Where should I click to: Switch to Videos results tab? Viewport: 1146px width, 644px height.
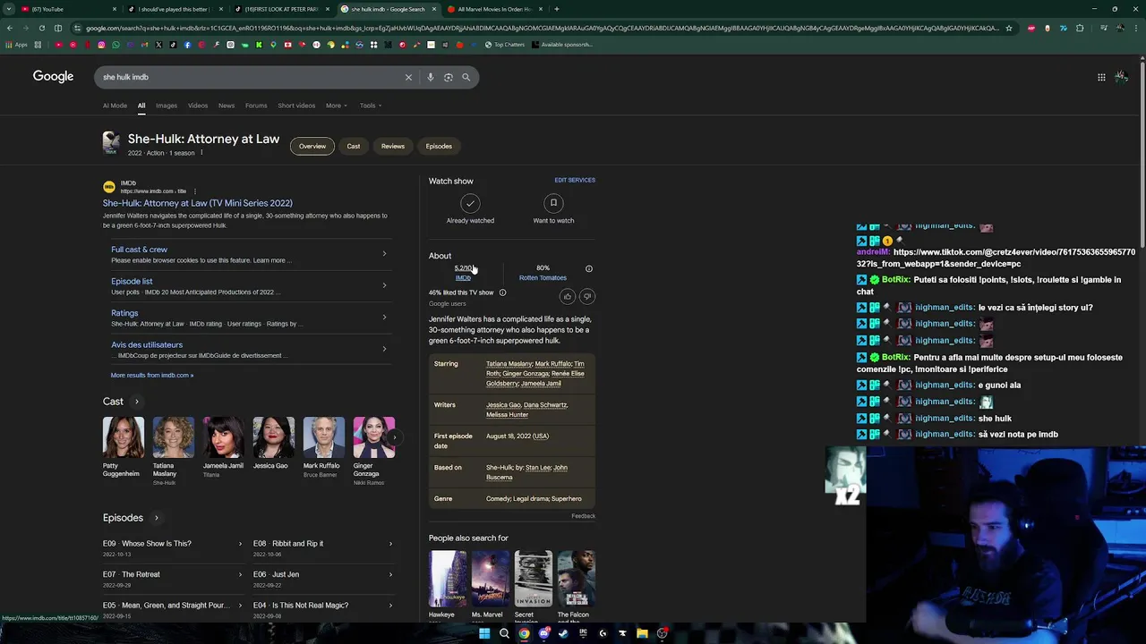click(x=198, y=106)
